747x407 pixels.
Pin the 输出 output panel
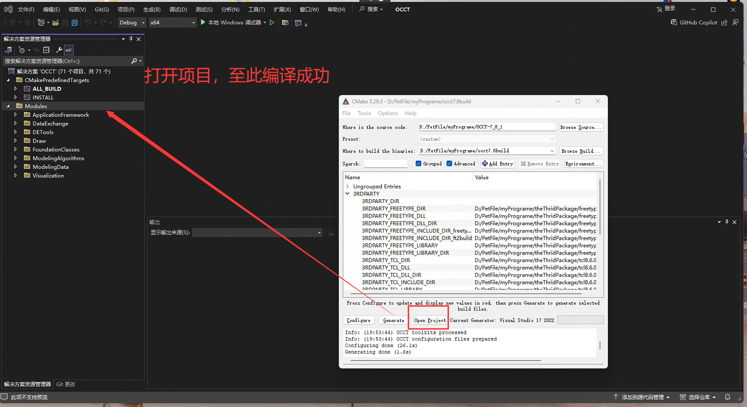(x=727, y=222)
